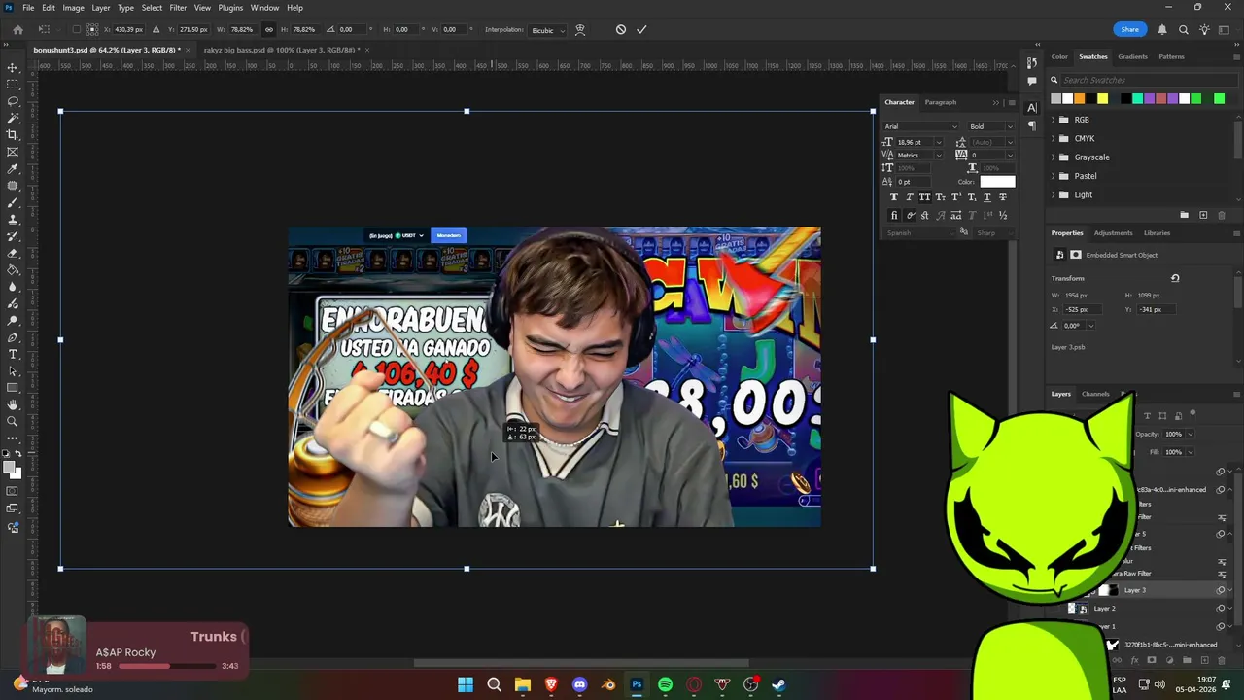
Task: Select the Magic Wand tool
Action: [x=13, y=118]
